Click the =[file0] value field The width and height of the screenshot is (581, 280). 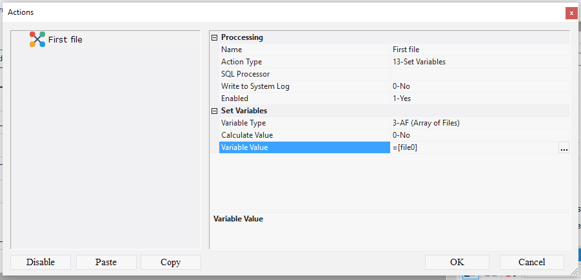(x=474, y=148)
